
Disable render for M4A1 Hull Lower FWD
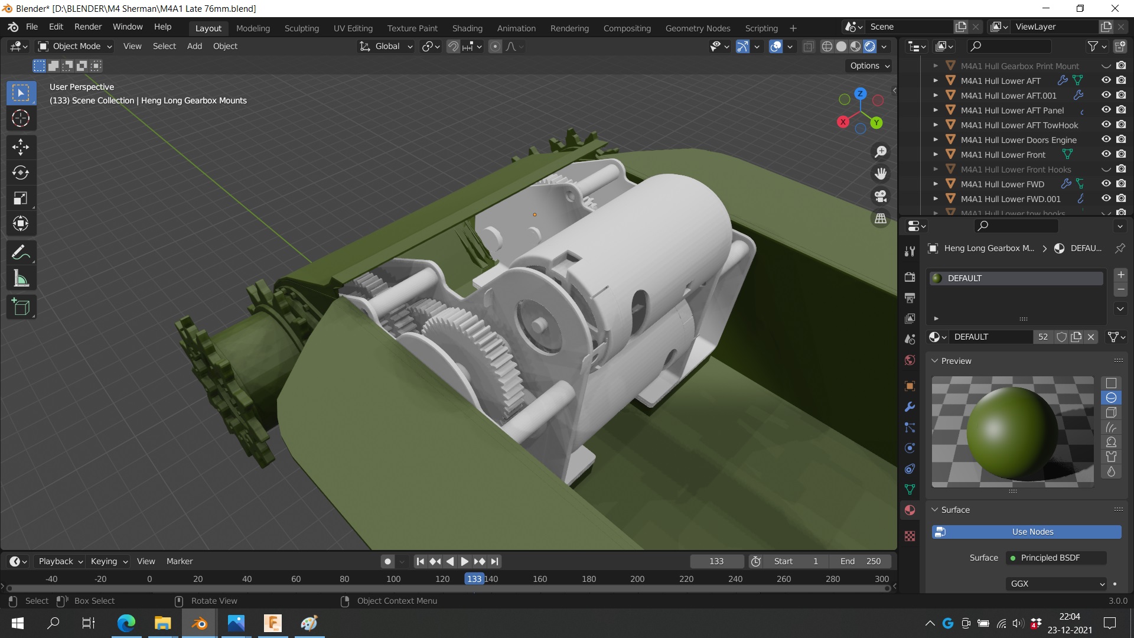click(x=1121, y=184)
